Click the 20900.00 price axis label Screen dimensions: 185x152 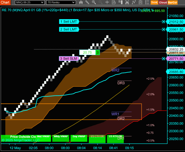176,39
